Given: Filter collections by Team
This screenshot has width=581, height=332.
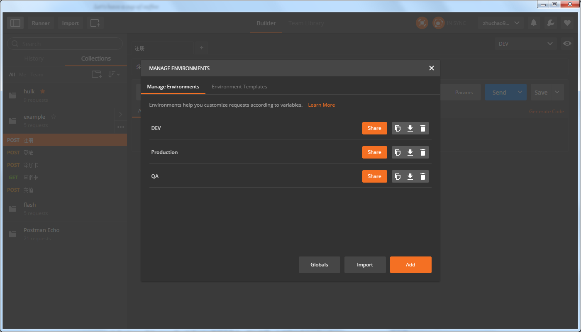Looking at the screenshot, I should coord(37,75).
